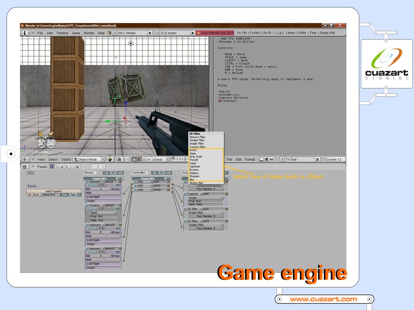Toggle Sensors Sel visibility filter
Viewport: 414px width, 310px height.
point(106,173)
